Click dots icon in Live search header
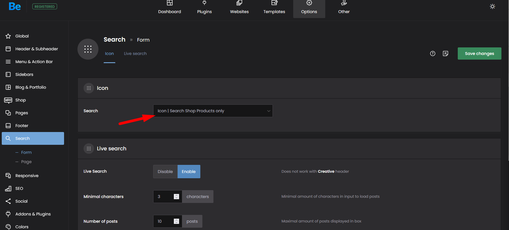This screenshot has height=230, width=509. point(89,149)
